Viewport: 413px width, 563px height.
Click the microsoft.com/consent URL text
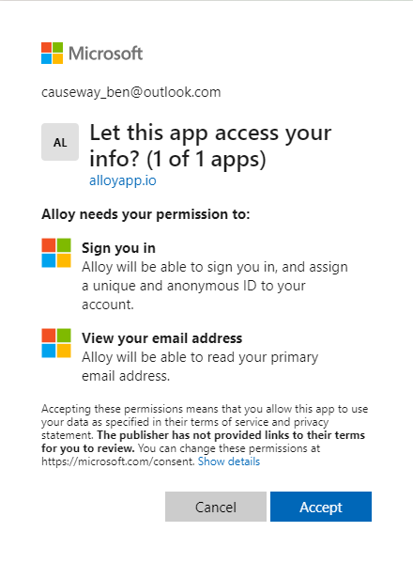point(118,461)
